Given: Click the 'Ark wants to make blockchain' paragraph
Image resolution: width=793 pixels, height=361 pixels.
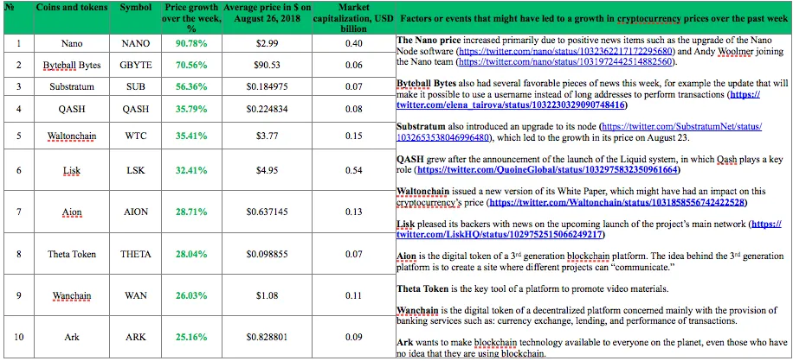Looking at the screenshot, I should tap(591, 348).
